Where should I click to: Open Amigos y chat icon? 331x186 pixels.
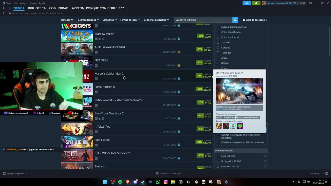point(327,174)
